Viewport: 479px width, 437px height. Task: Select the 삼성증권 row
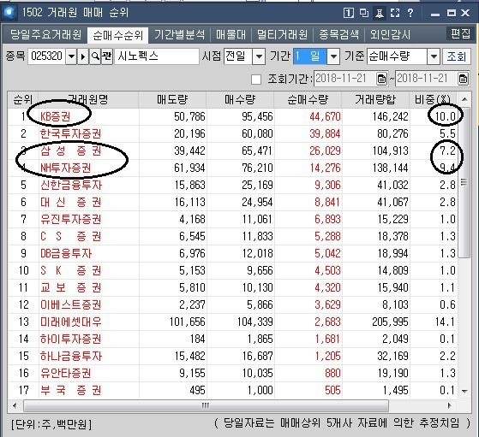(233, 151)
